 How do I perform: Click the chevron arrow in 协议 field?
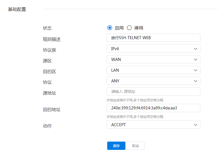tap(196, 81)
